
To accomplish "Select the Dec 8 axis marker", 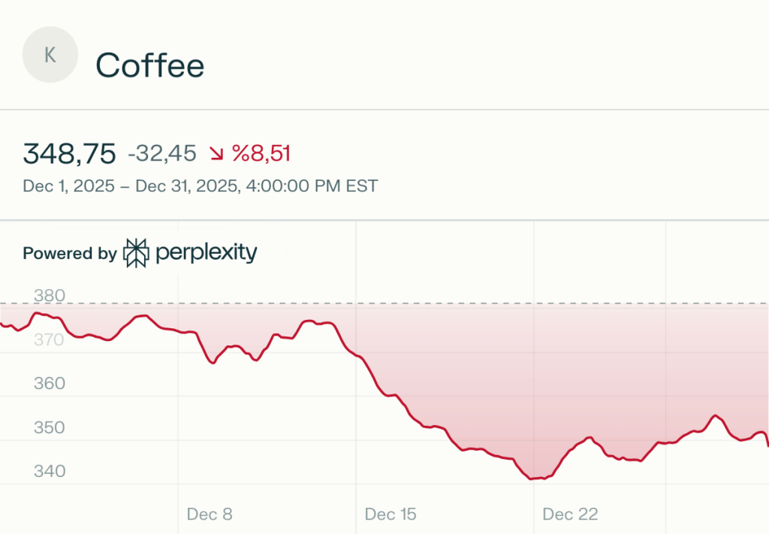I will (x=210, y=514).
